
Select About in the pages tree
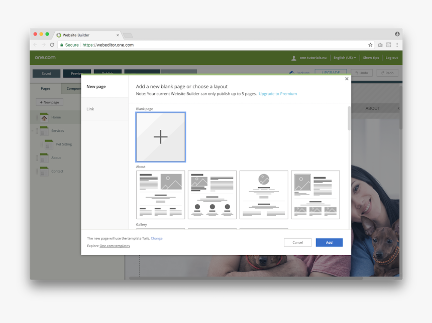pos(56,157)
